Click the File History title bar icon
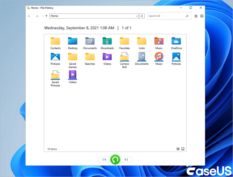The image size is (233, 177). (x=28, y=8)
